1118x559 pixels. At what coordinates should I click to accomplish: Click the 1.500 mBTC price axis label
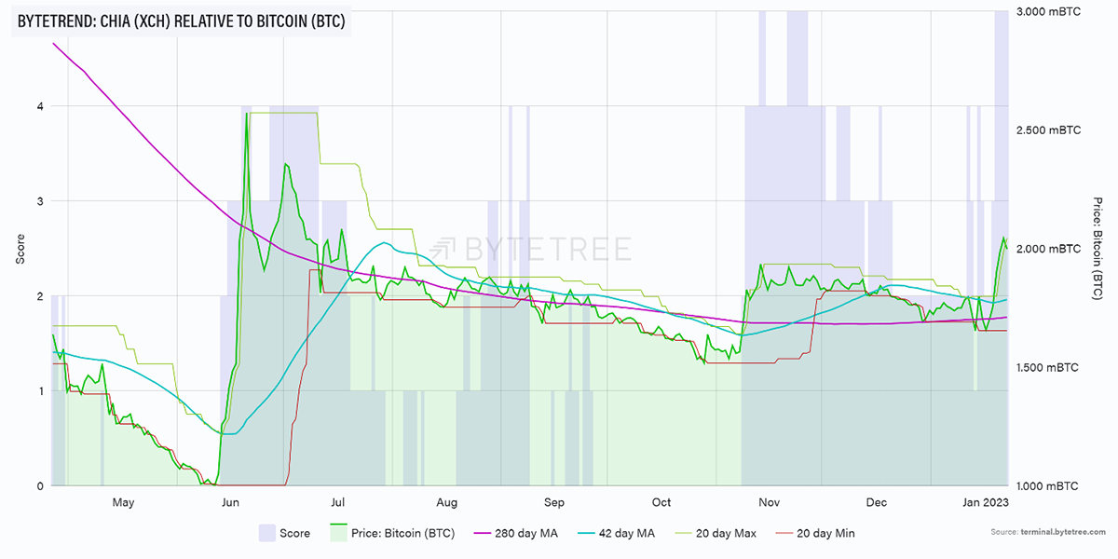tap(1050, 368)
